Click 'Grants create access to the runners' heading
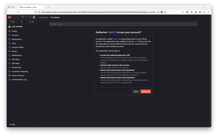The height and width of the screenshot is (136, 218). tap(115, 65)
